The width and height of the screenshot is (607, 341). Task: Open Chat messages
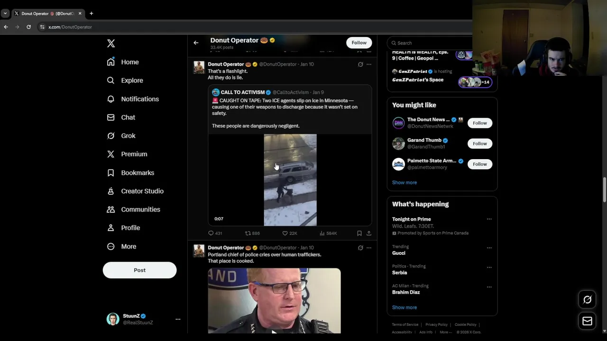(121, 117)
